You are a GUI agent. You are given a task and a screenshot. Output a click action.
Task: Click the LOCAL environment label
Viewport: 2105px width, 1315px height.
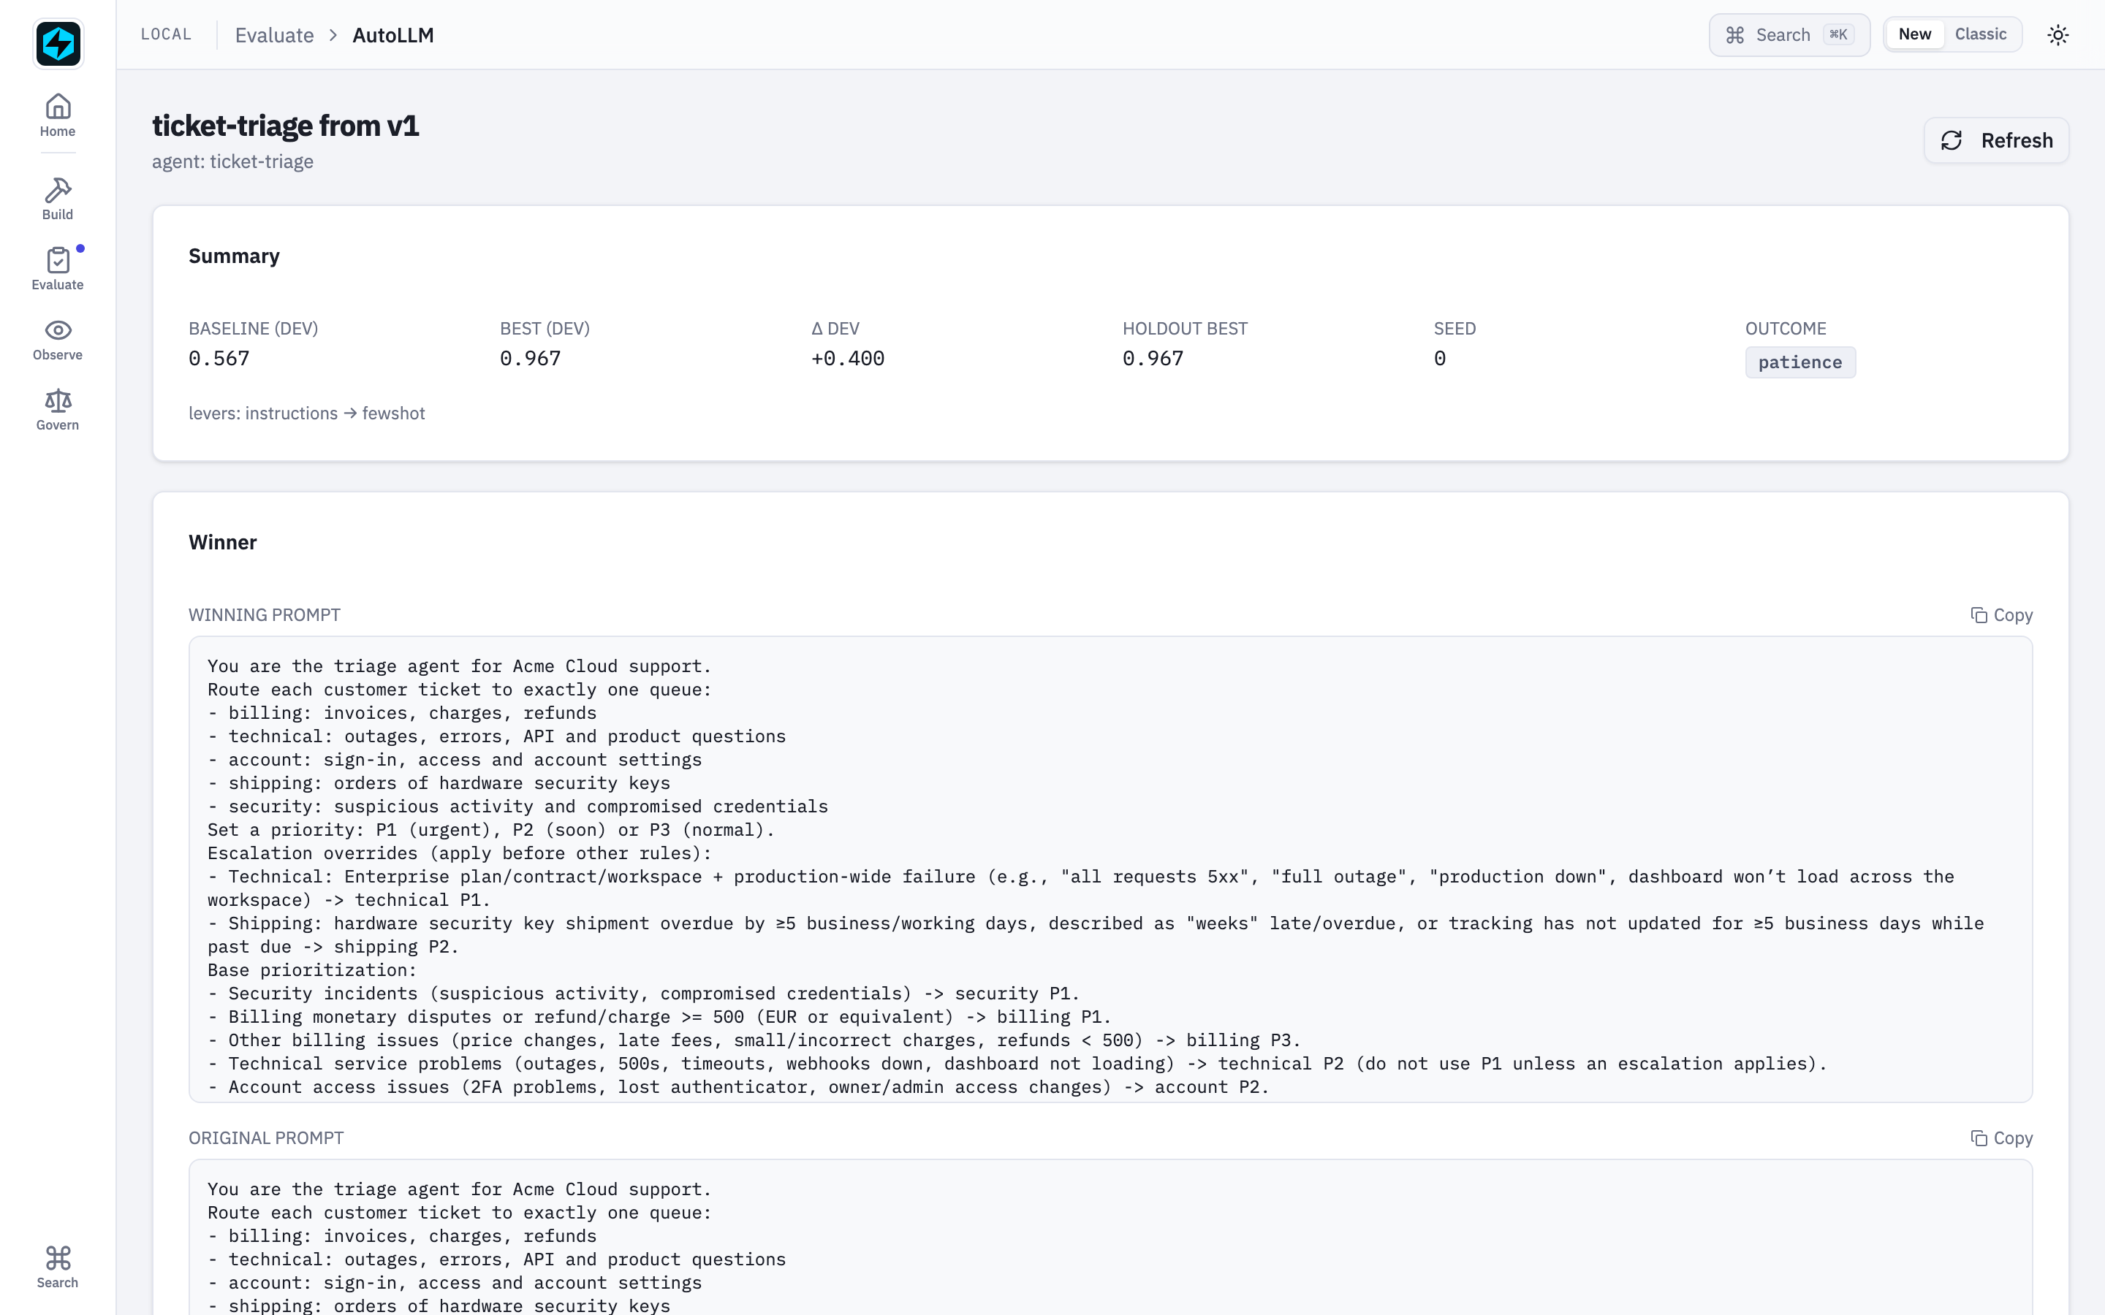pos(166,34)
